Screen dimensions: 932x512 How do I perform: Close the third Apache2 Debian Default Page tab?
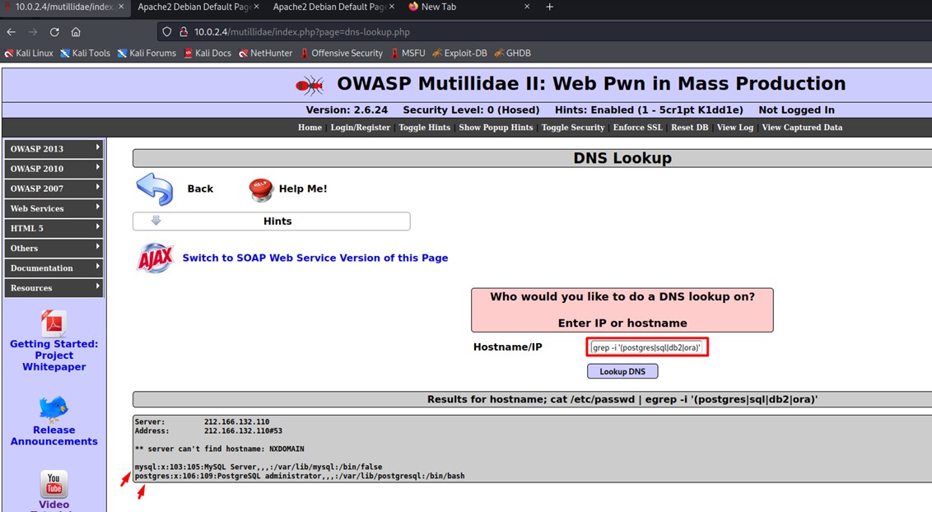coord(392,7)
